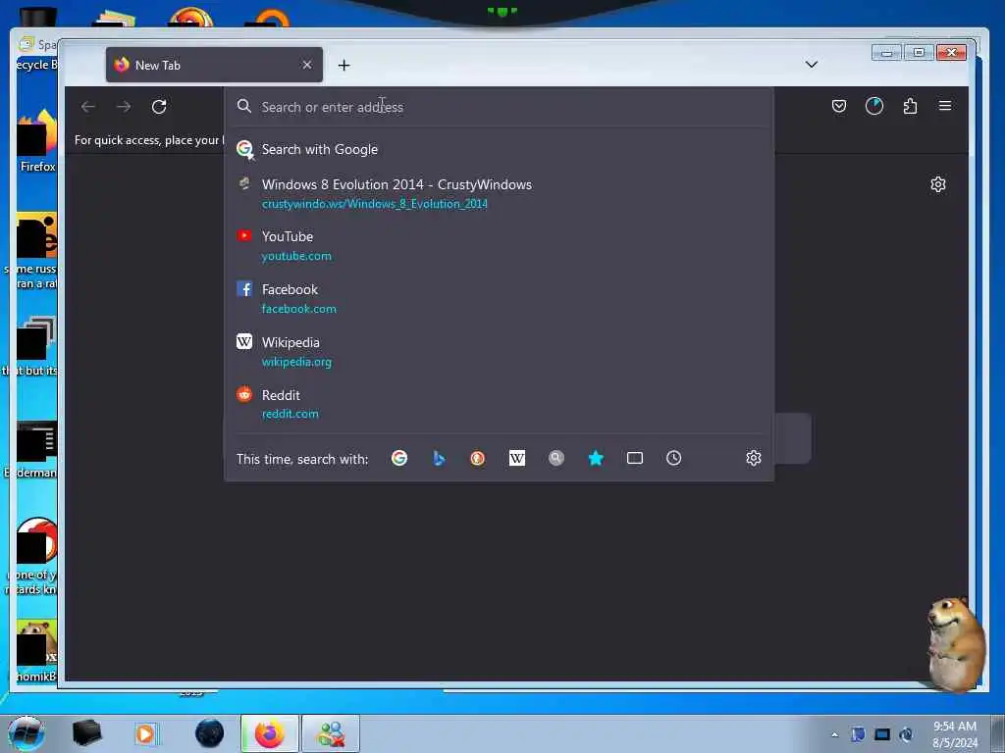
Task: Open the media player taskbar icon
Action: point(145,733)
